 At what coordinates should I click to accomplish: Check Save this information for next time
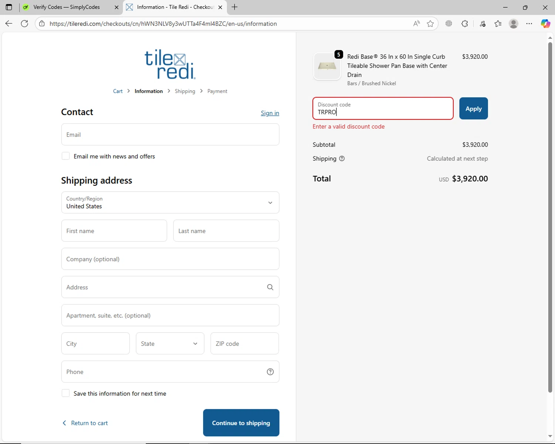tap(65, 393)
